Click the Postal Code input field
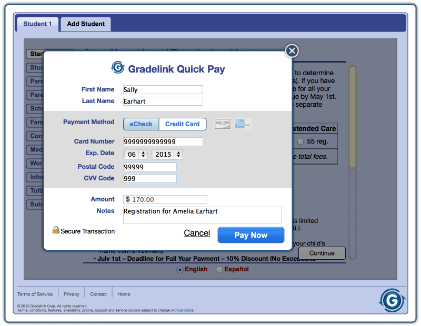The width and height of the screenshot is (421, 326). (150, 167)
